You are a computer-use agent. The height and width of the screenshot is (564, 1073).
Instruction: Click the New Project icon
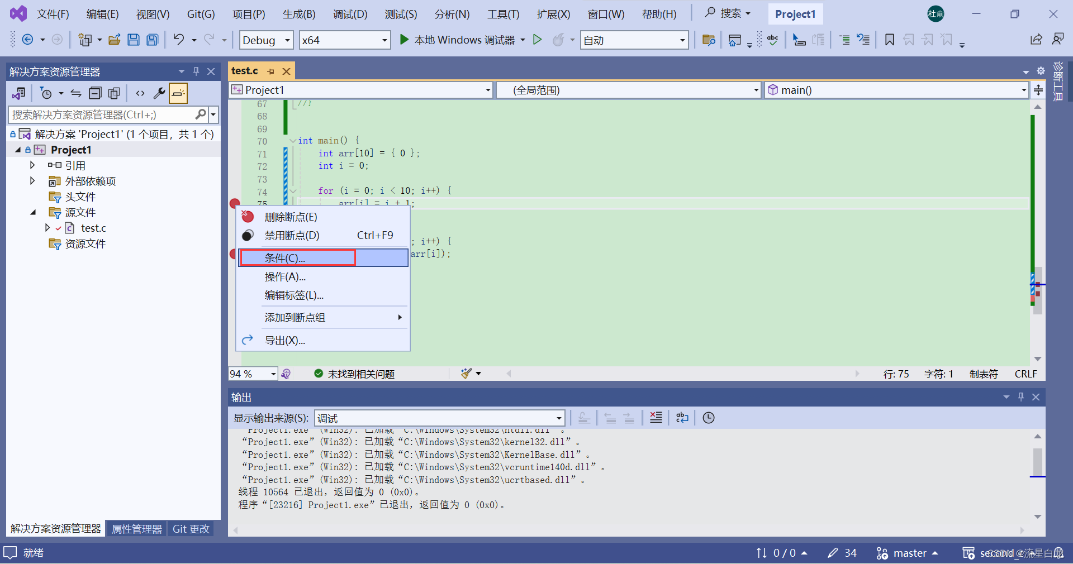pos(85,40)
